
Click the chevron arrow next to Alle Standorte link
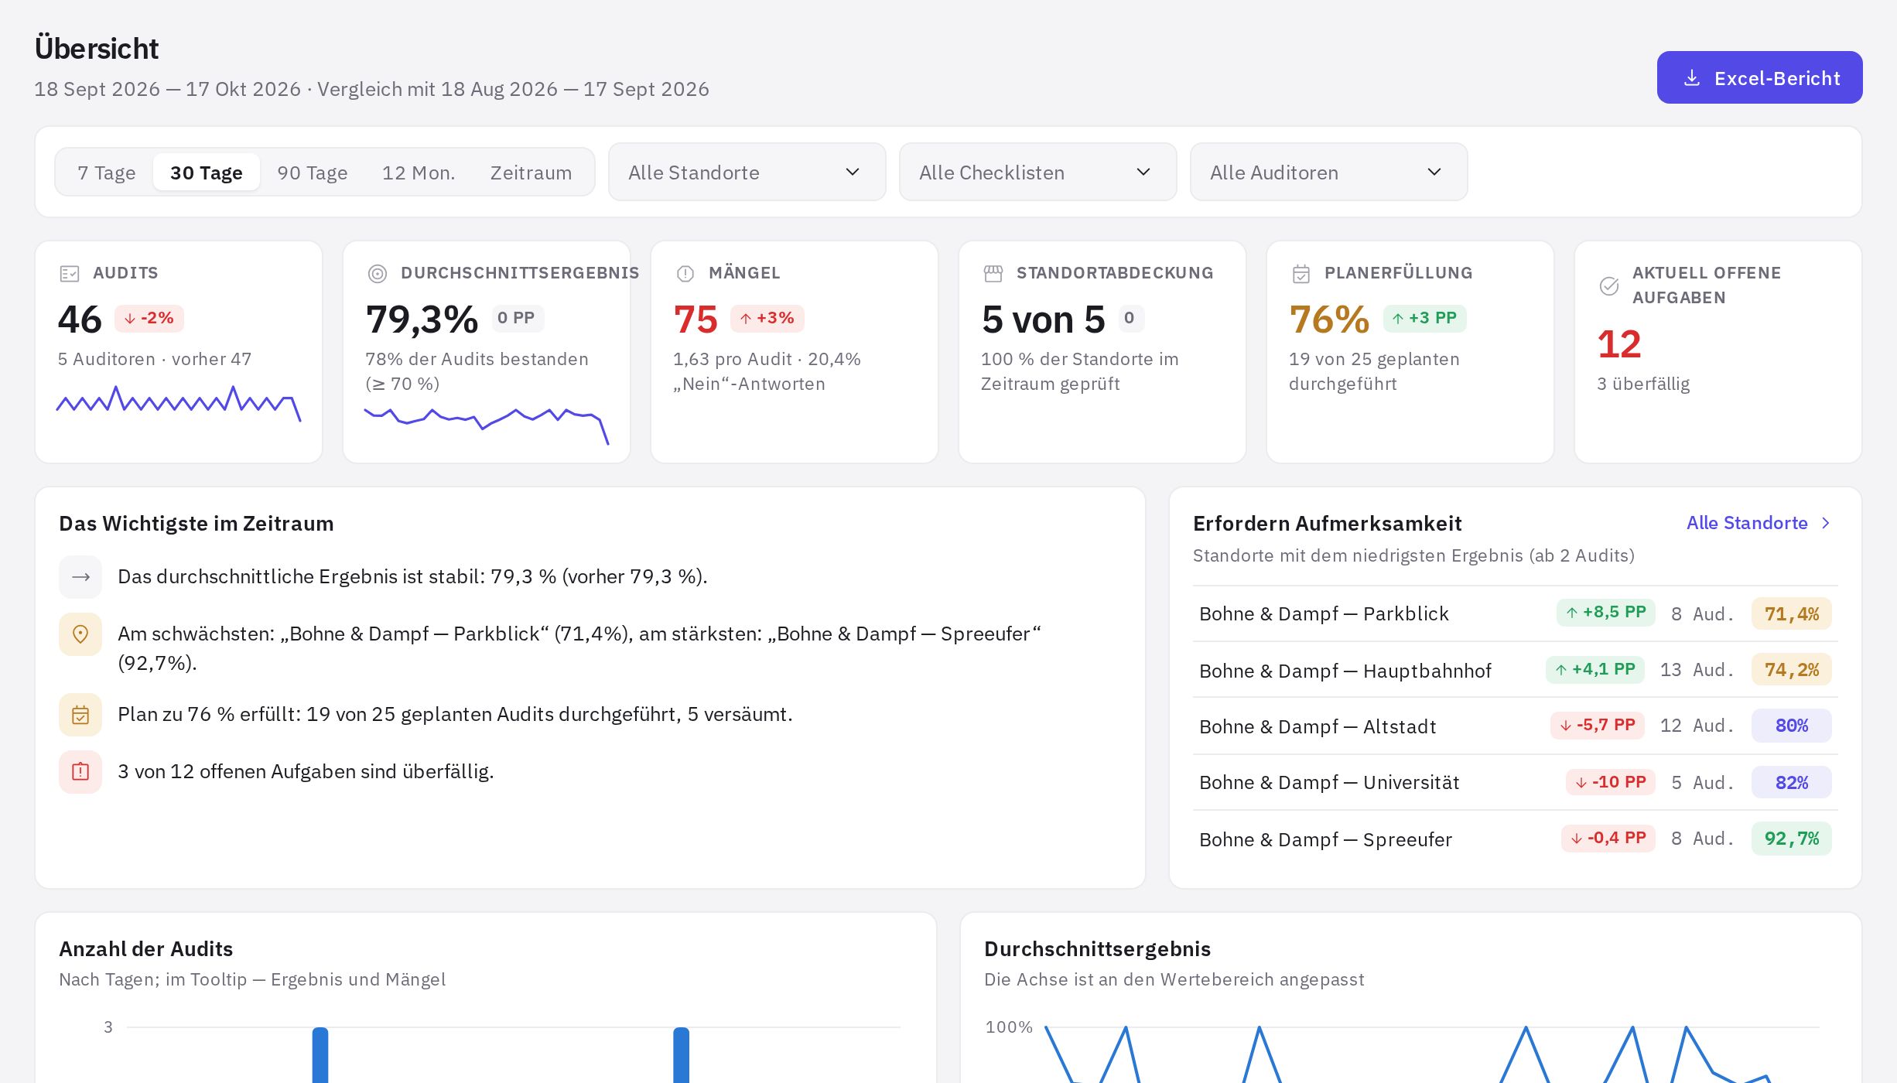[x=1826, y=524]
